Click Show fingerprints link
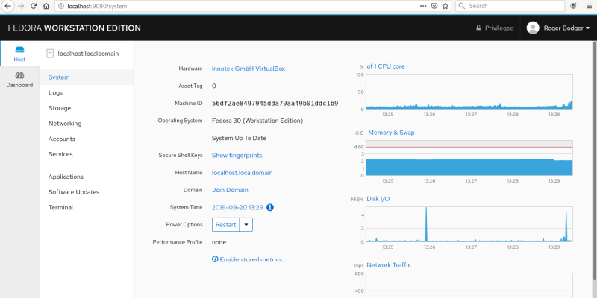 tap(237, 155)
